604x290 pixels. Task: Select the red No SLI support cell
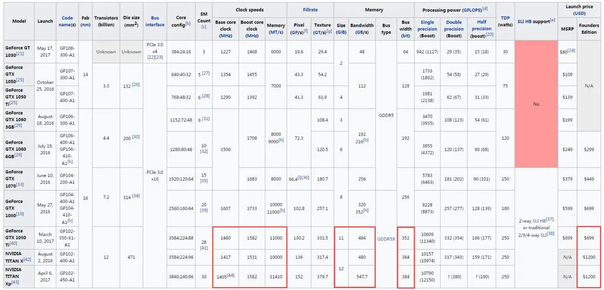[536, 104]
